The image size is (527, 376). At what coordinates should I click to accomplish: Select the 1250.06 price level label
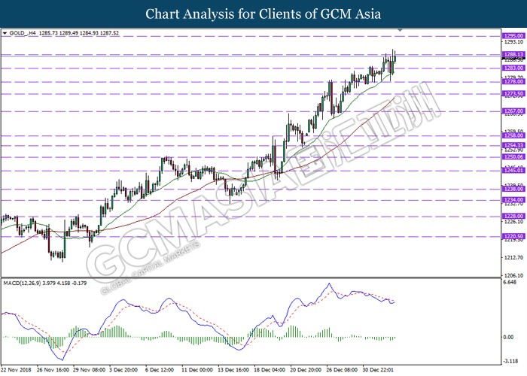coord(513,156)
